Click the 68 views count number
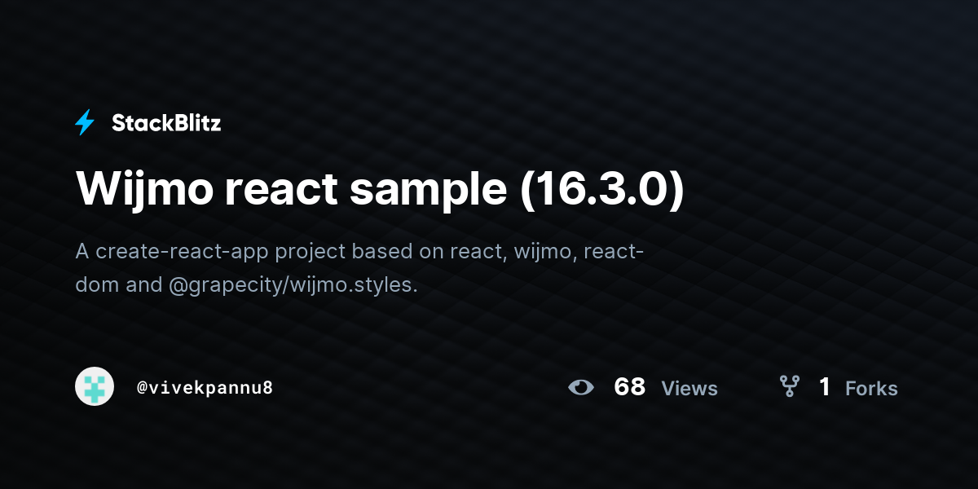The width and height of the screenshot is (978, 489). [629, 387]
